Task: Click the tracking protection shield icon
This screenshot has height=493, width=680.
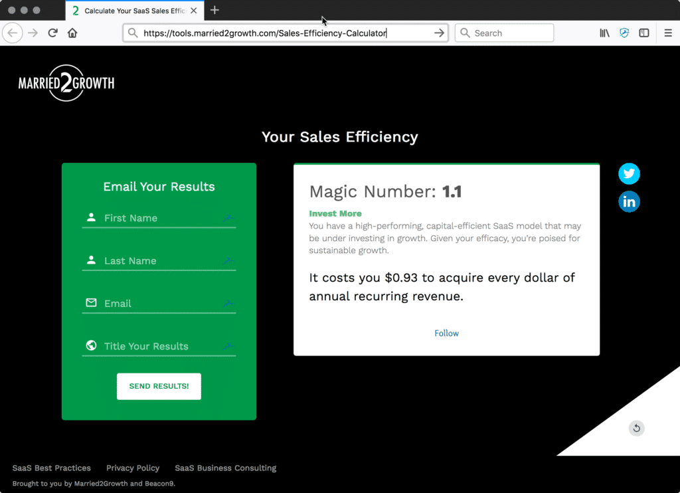Action: click(x=624, y=33)
